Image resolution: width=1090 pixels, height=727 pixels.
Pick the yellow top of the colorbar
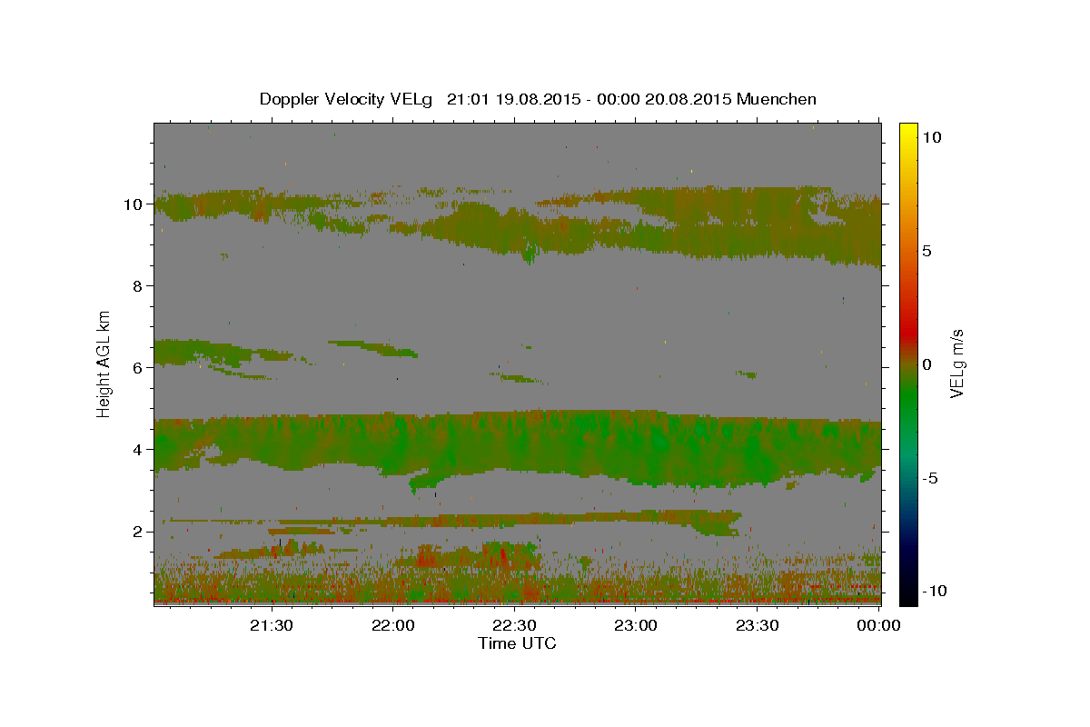(907, 132)
